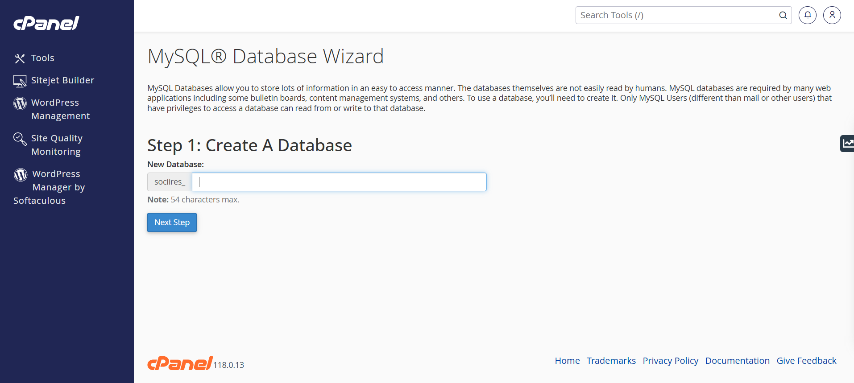The width and height of the screenshot is (854, 383).
Task: Click the version number 118.0.13
Action: [x=228, y=365]
